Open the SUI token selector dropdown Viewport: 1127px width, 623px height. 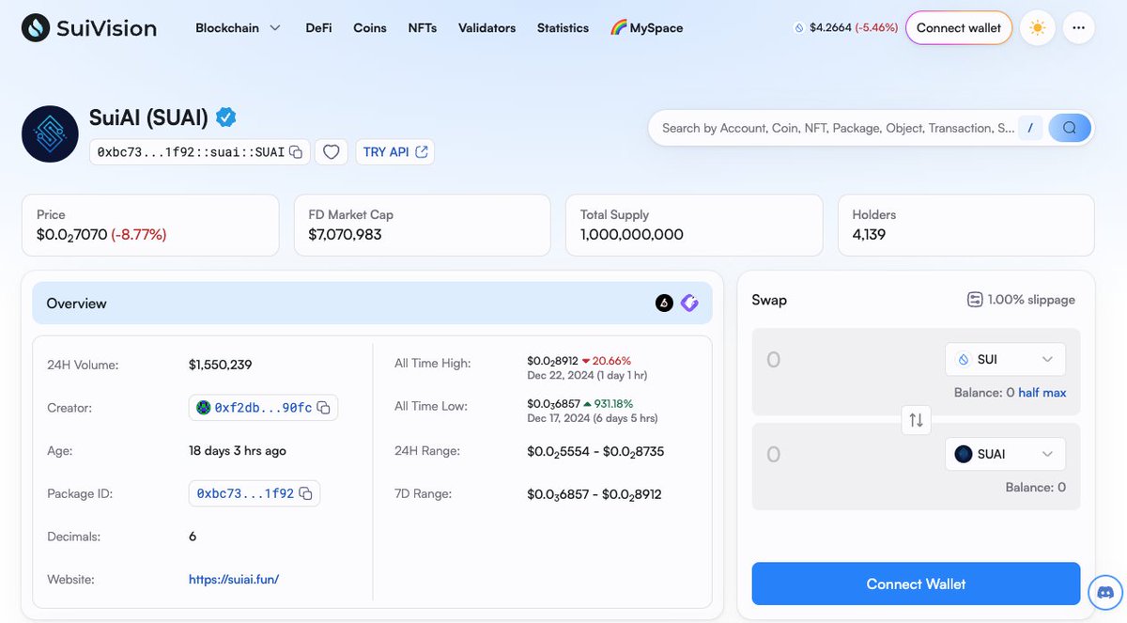tap(1005, 359)
